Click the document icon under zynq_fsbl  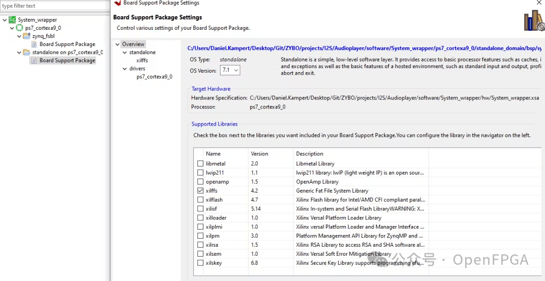pos(34,44)
